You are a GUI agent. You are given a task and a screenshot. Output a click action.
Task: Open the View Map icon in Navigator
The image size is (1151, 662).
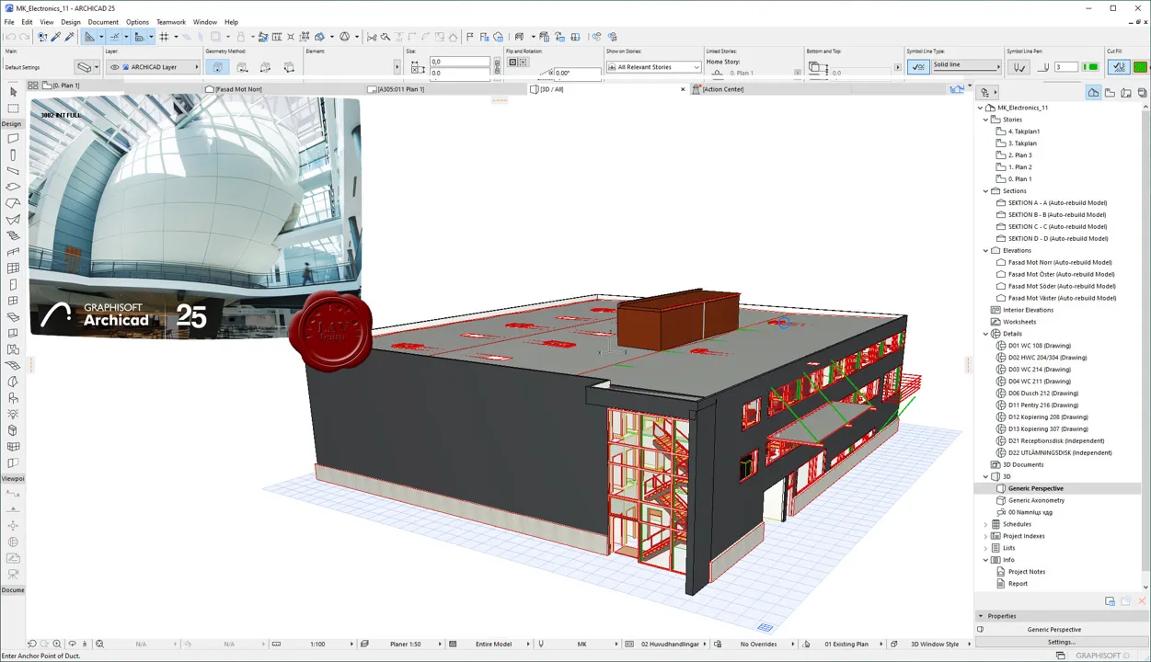coord(1110,92)
